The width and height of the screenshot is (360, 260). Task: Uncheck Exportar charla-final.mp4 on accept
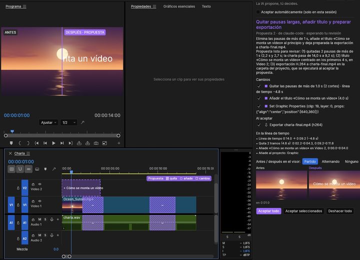259,125
